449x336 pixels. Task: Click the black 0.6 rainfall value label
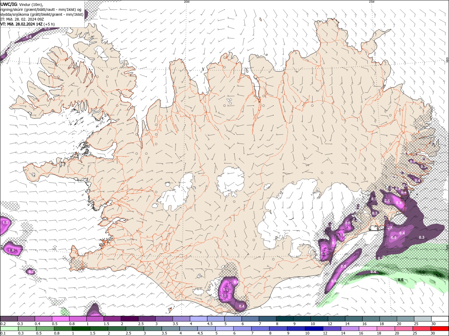click(x=401, y=280)
